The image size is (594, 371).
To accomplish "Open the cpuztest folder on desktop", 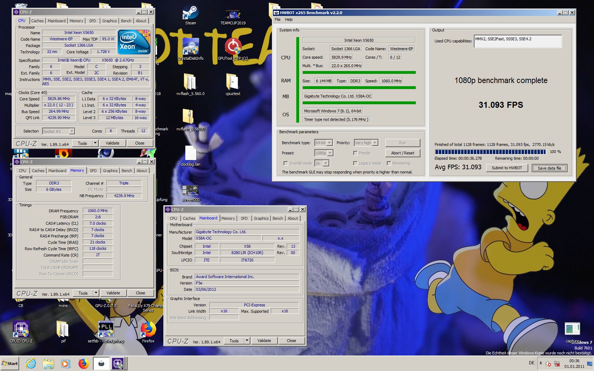I will point(233,85).
